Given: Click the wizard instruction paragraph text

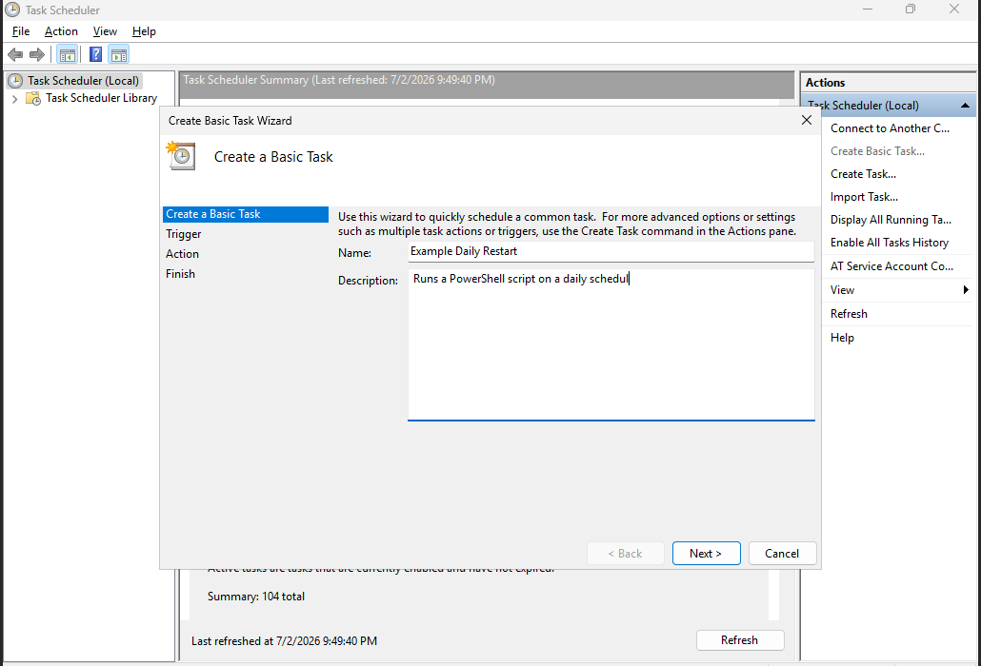Looking at the screenshot, I should point(567,224).
